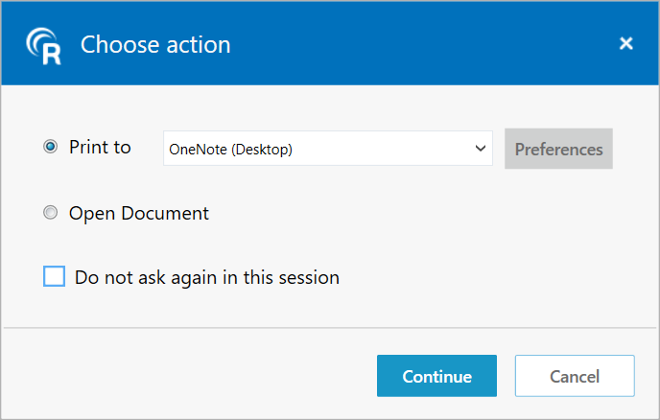Screen dimensions: 660x420
Task: Dismiss dialog using the X icon
Action: pos(625,43)
